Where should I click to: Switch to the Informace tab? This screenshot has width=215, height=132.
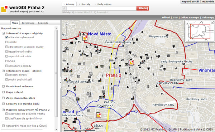[x=28, y=23]
